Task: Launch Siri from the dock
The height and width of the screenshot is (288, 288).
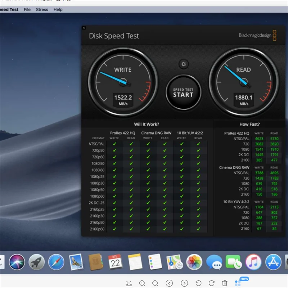Action: (x=17, y=262)
